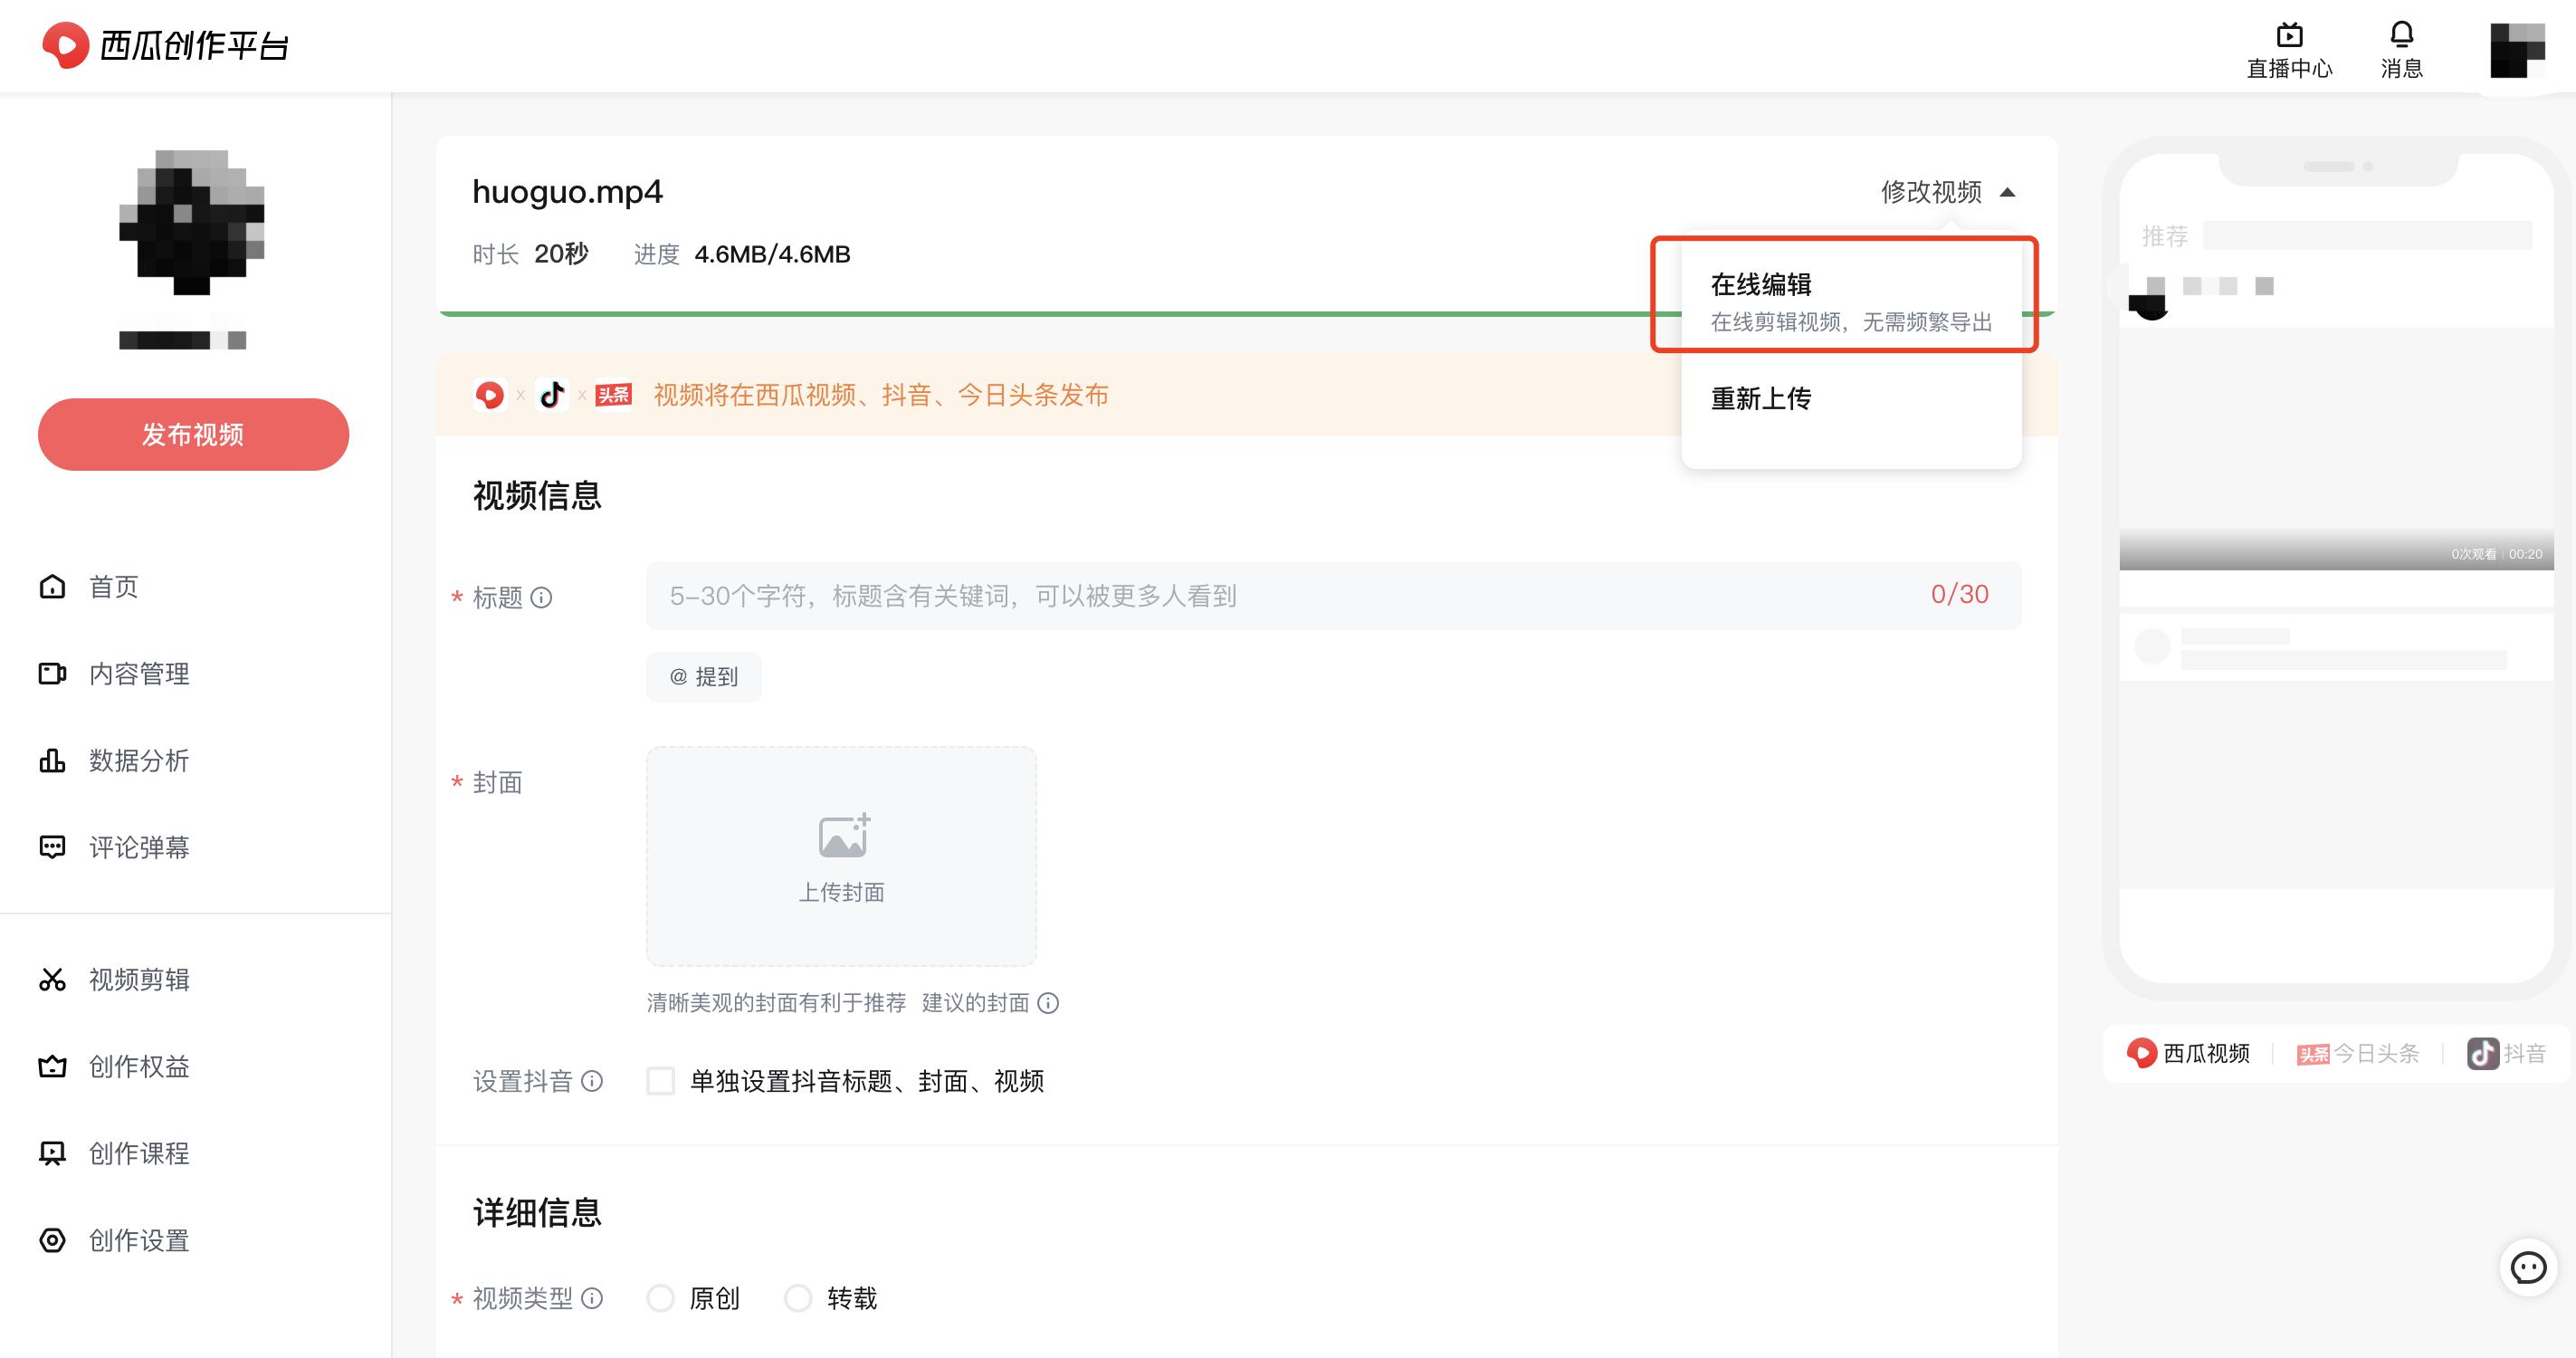Open the 首页 home page
Image resolution: width=2576 pixels, height=1358 pixels.
tap(113, 587)
